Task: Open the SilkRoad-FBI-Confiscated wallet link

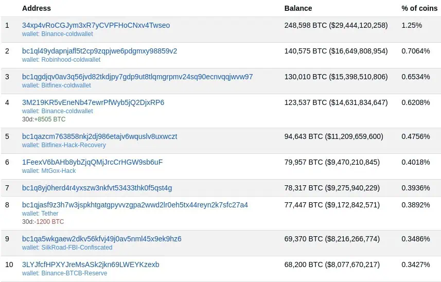Action: (67, 248)
